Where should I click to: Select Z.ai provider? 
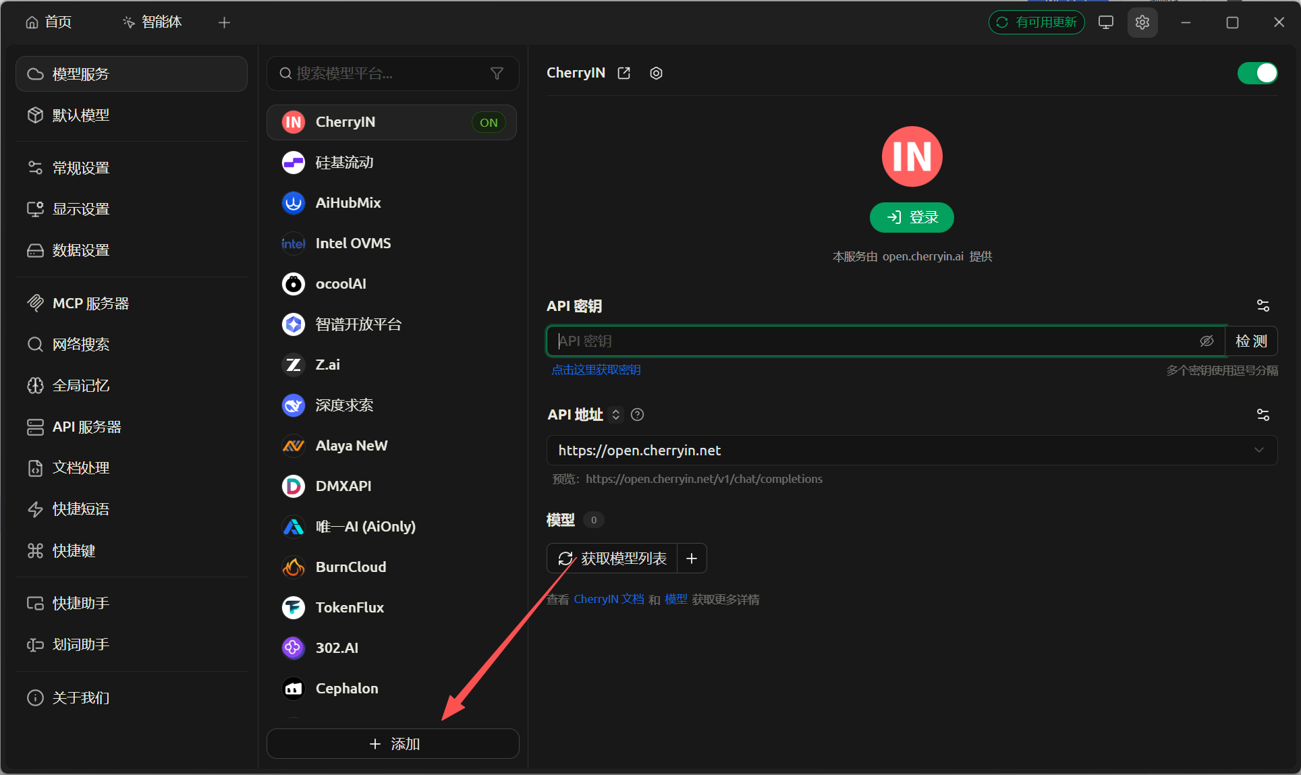point(391,365)
